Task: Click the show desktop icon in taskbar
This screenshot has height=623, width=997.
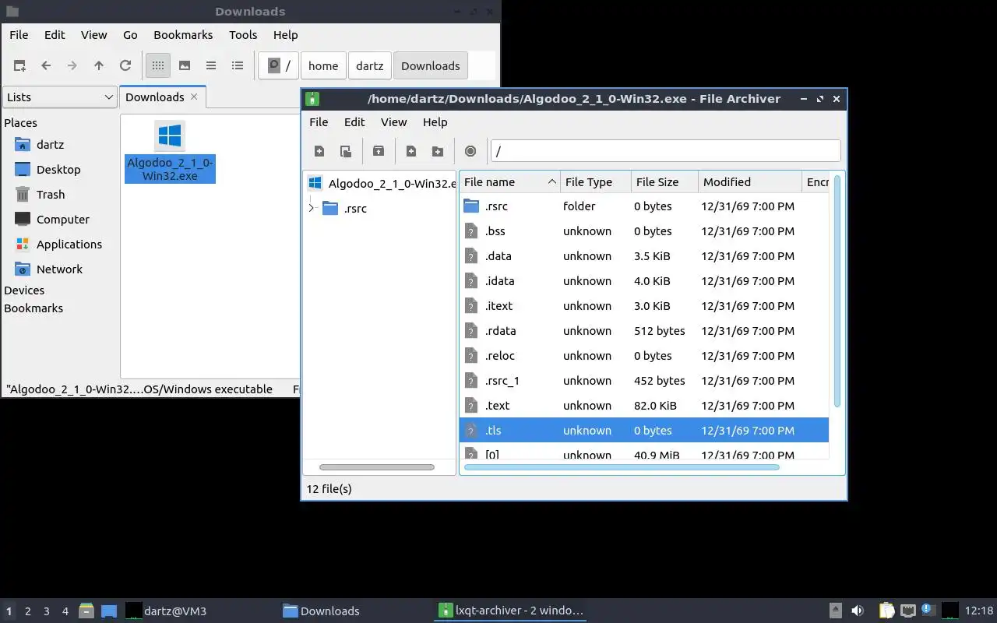Action: [108, 611]
